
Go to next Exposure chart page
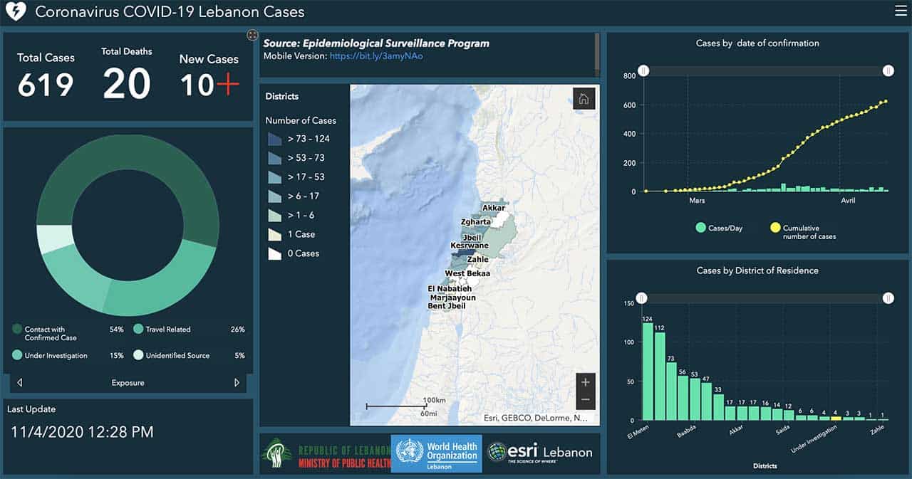[237, 383]
